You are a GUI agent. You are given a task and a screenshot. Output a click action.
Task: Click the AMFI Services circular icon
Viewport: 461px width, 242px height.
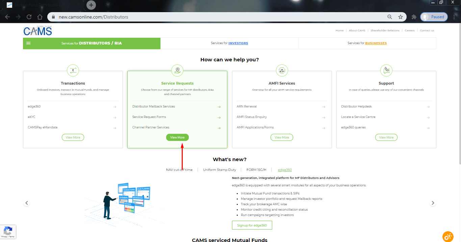282,70
